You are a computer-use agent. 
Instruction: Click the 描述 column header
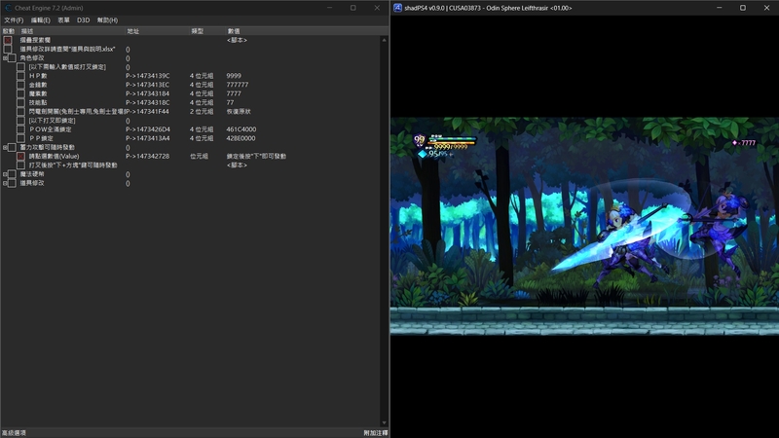click(x=72, y=31)
